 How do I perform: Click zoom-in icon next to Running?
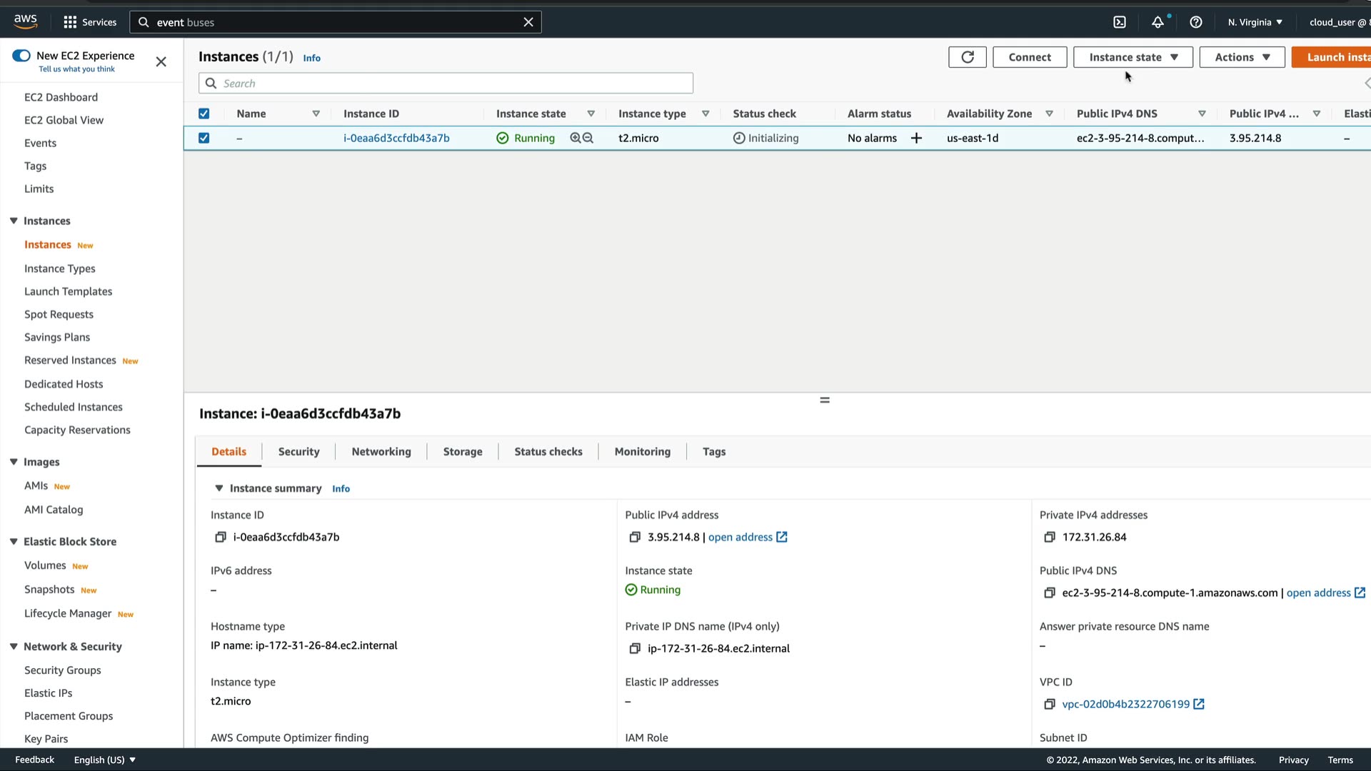(576, 138)
